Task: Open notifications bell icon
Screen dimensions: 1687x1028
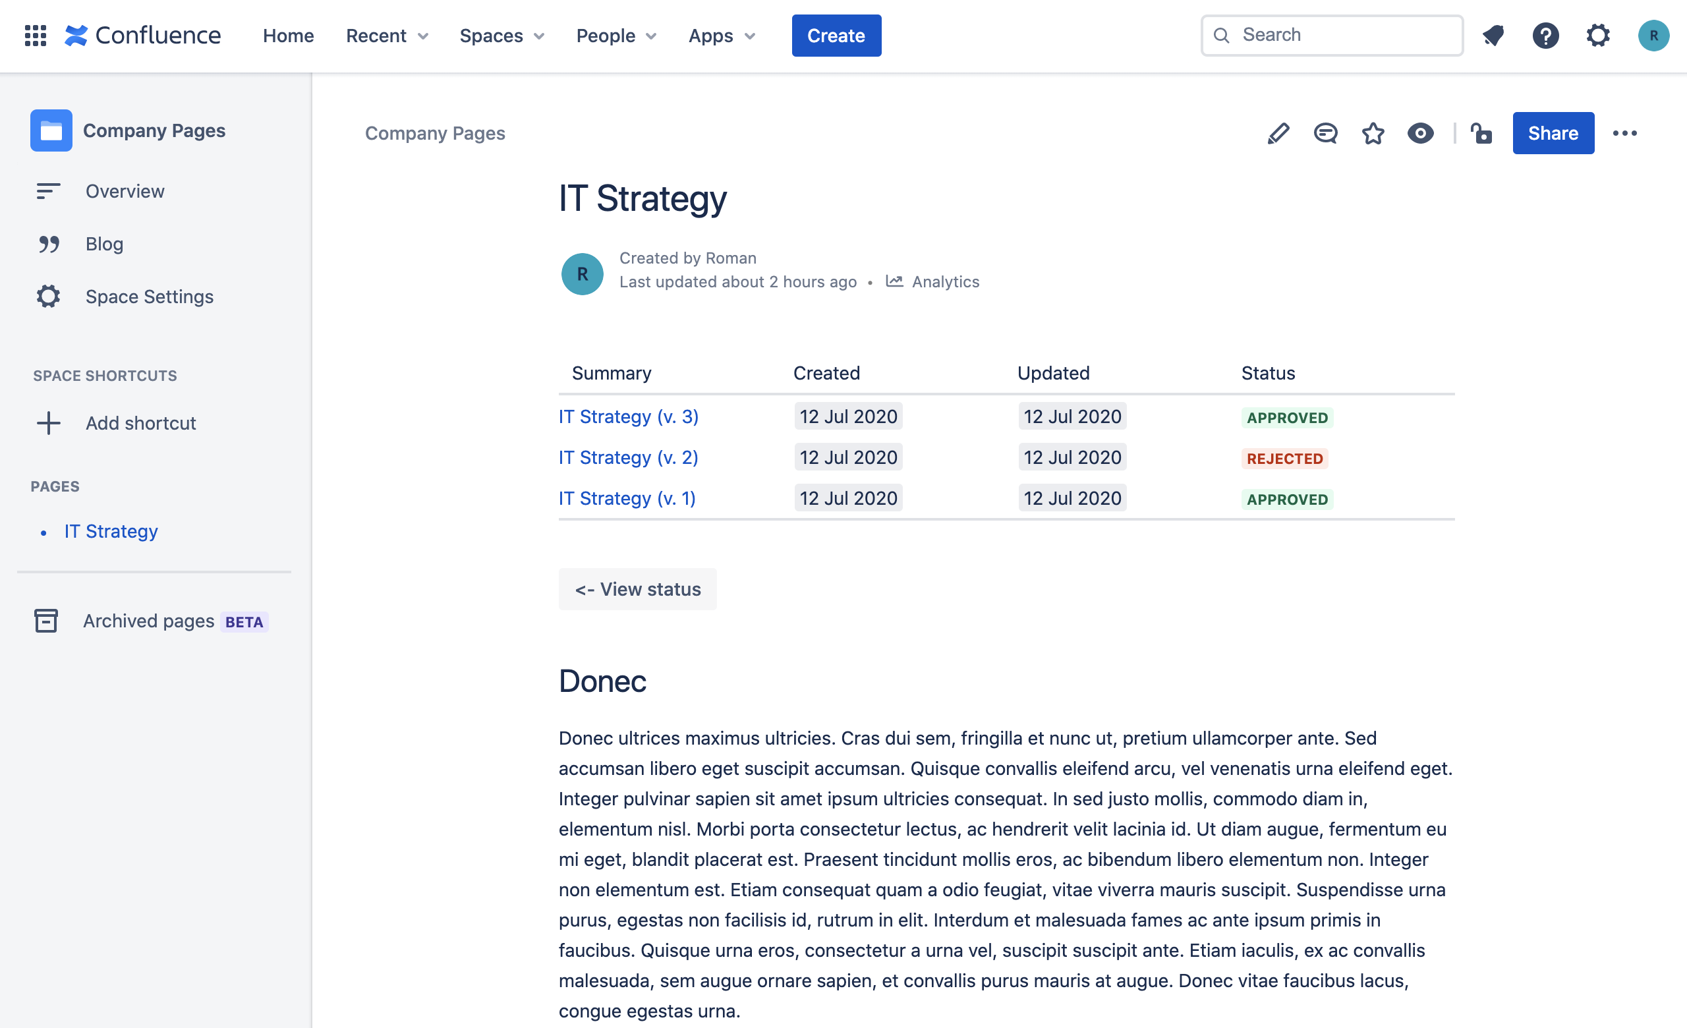Action: [x=1493, y=36]
